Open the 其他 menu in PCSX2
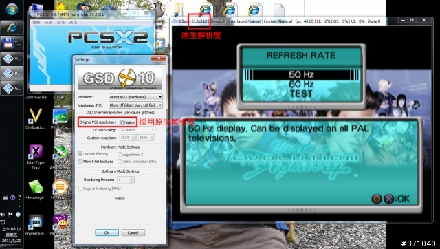 74,22
